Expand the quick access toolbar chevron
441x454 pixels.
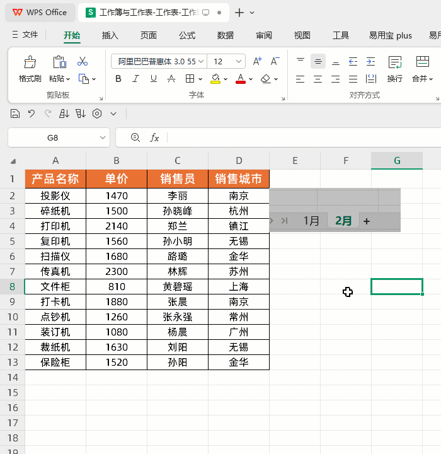113,113
